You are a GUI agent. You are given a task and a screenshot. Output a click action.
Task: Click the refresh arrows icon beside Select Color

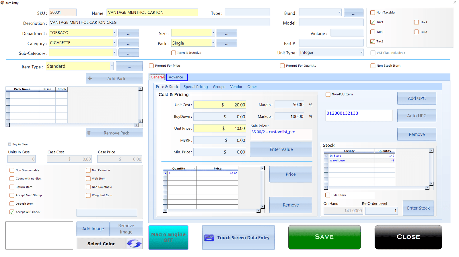134,244
